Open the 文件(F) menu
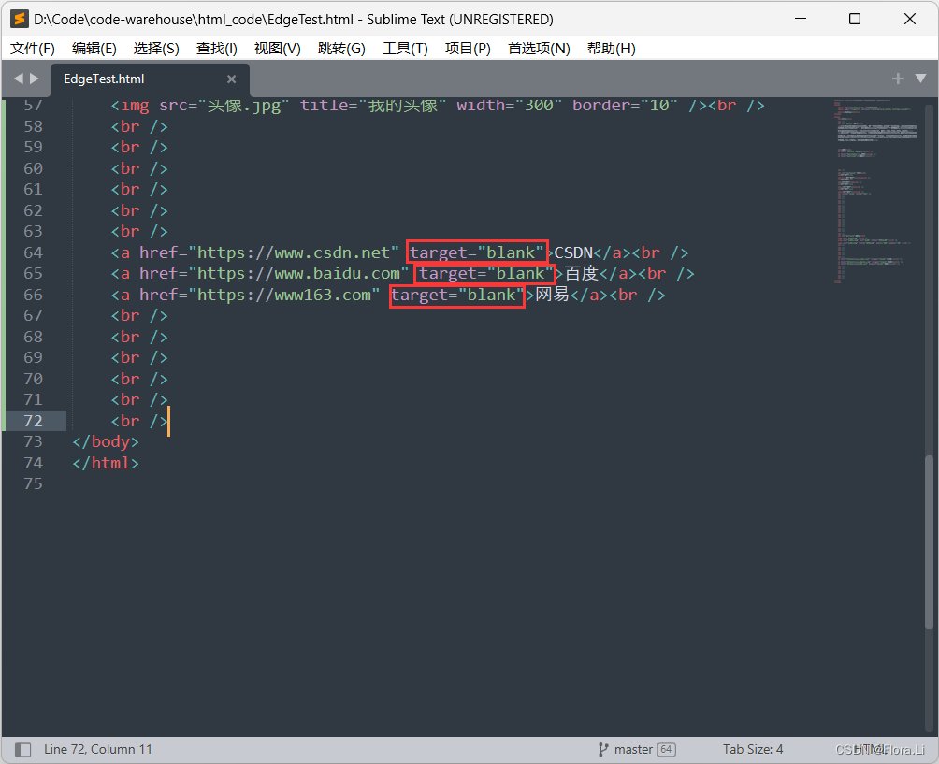 point(32,48)
